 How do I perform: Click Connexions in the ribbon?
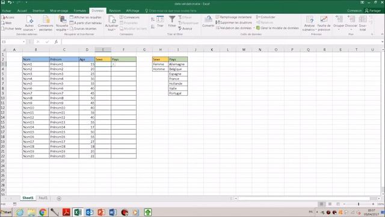(x=130, y=17)
